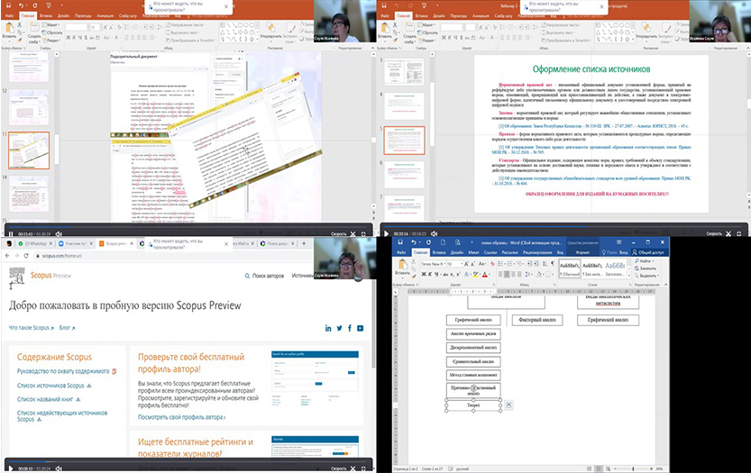Click the Посмотреть свой профиль автора link
Image resolution: width=751 pixels, height=473 pixels.
[181, 418]
